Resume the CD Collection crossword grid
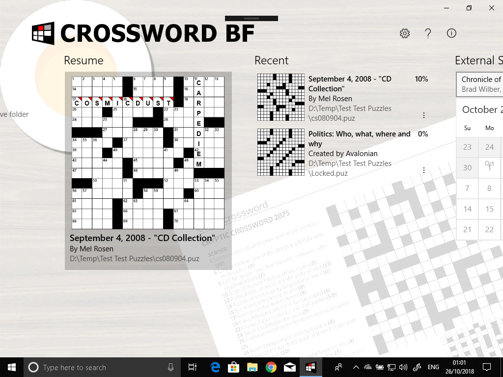 (148, 153)
